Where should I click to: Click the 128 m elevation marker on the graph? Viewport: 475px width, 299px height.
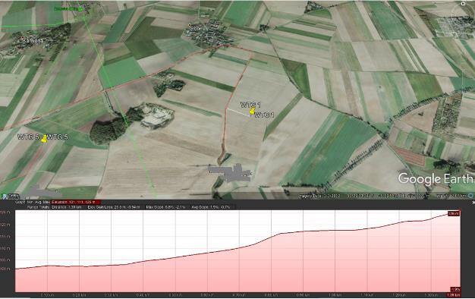coord(454,213)
